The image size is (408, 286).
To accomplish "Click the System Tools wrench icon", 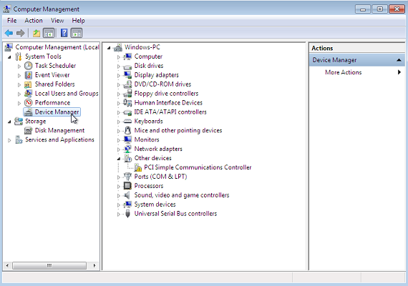I will click(x=19, y=56).
